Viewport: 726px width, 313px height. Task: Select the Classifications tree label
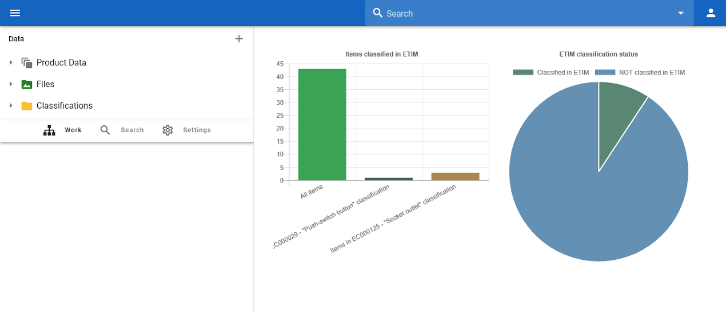click(x=65, y=106)
